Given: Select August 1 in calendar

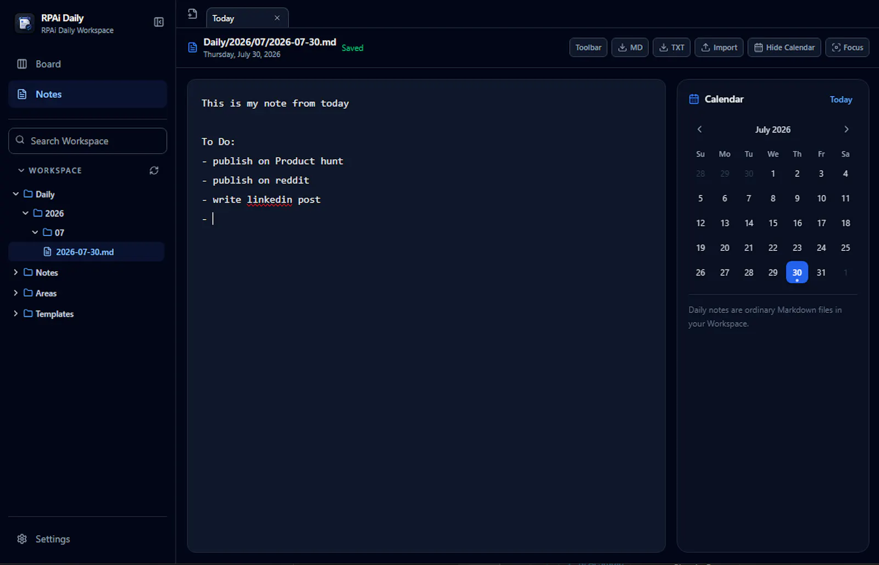Looking at the screenshot, I should click(x=845, y=272).
